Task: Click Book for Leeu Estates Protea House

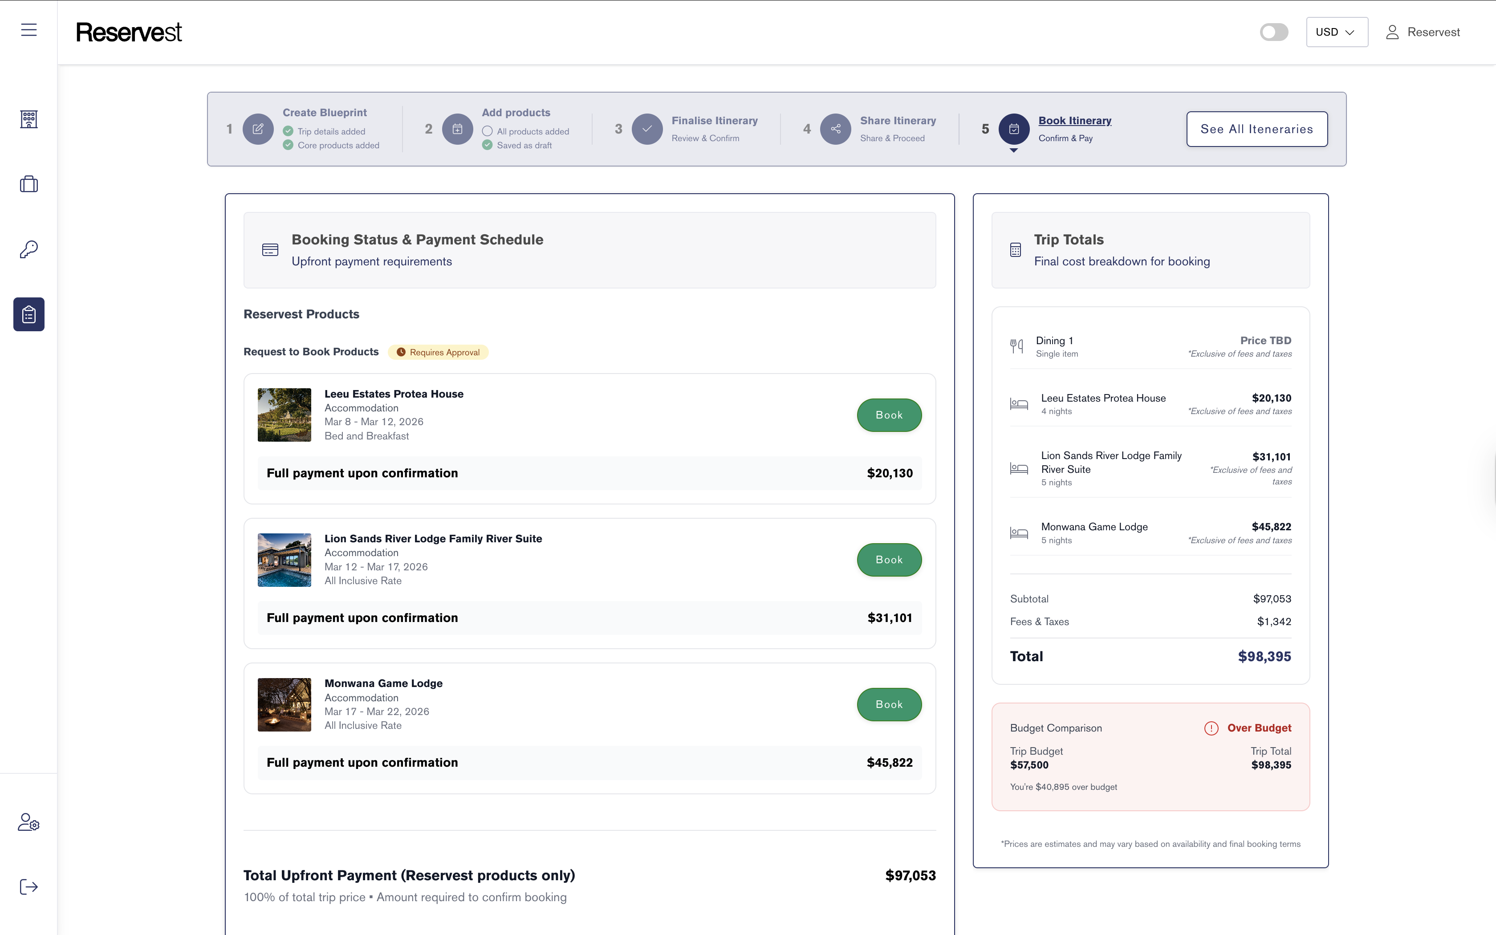Action: (888, 415)
